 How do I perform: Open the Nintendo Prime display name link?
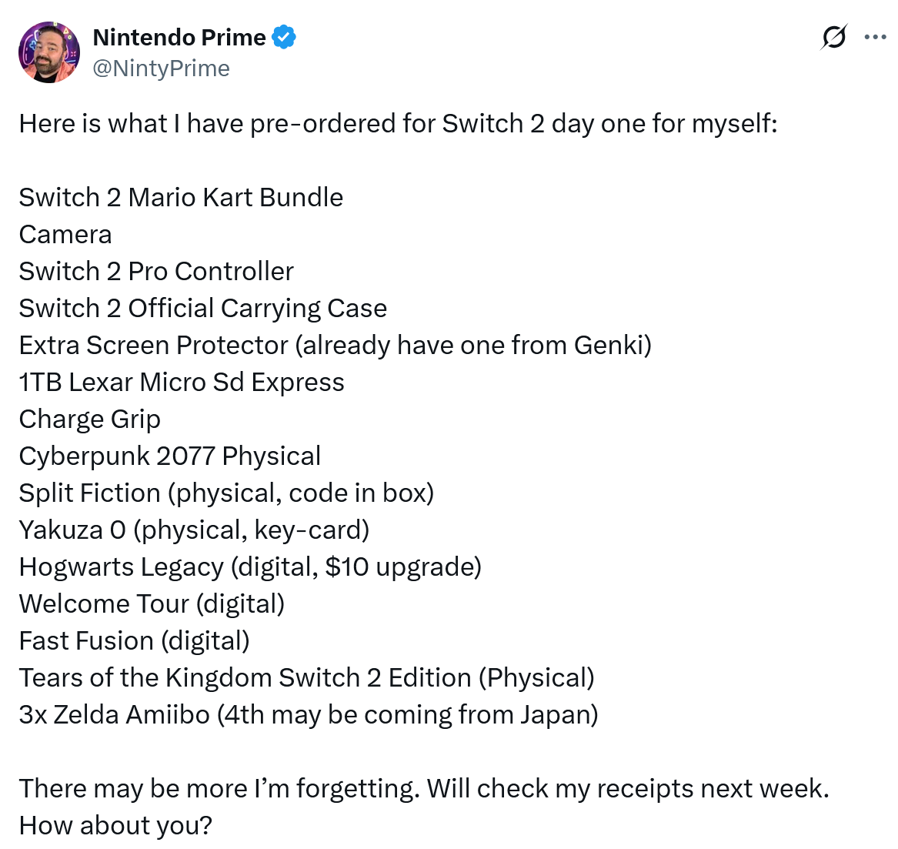click(179, 37)
